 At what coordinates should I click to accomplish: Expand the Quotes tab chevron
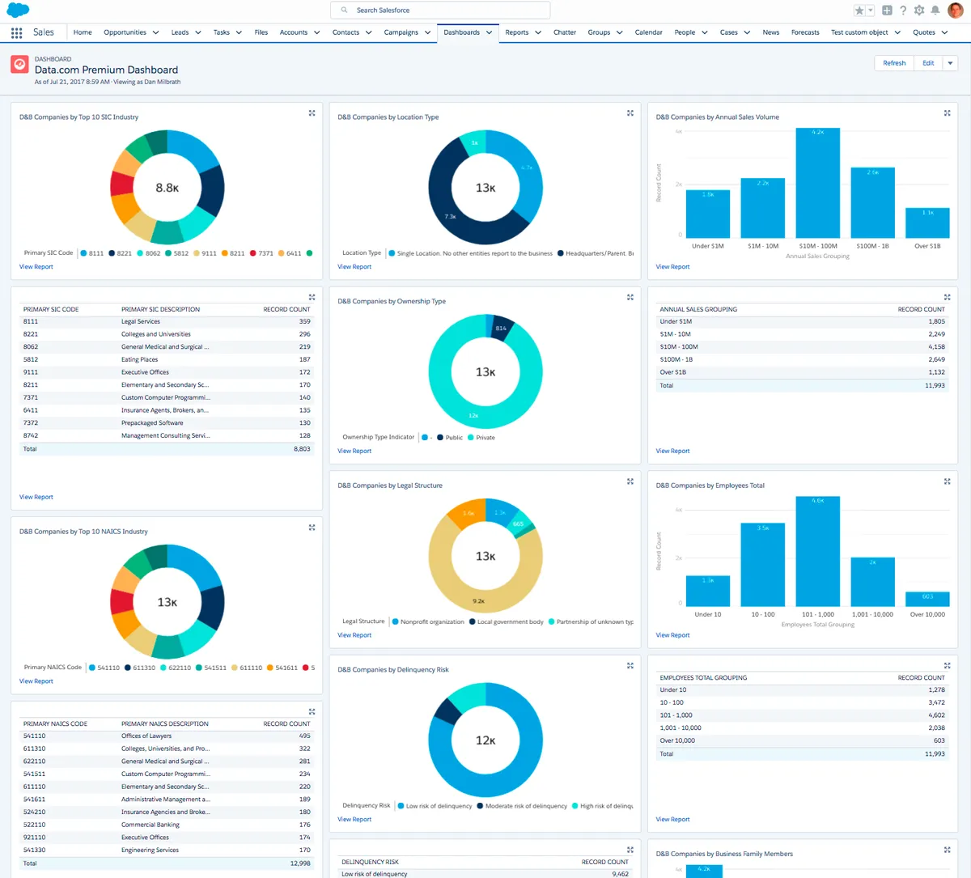pos(944,32)
